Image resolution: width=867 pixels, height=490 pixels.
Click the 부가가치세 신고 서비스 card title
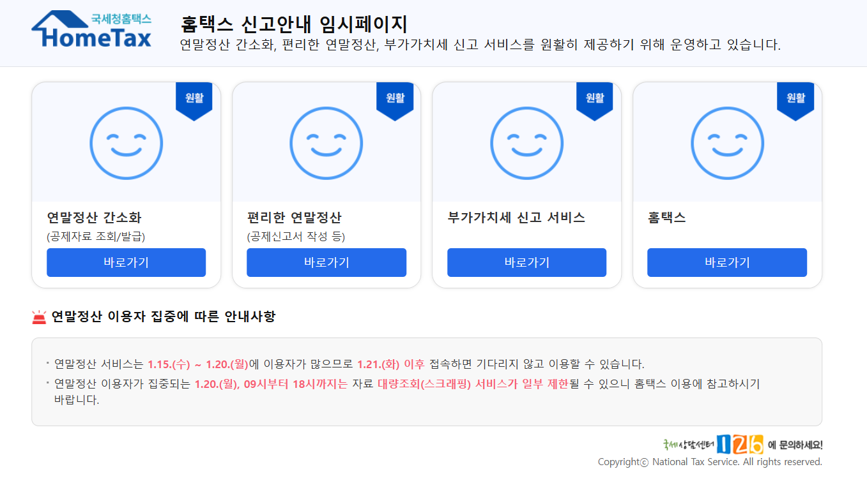(516, 218)
